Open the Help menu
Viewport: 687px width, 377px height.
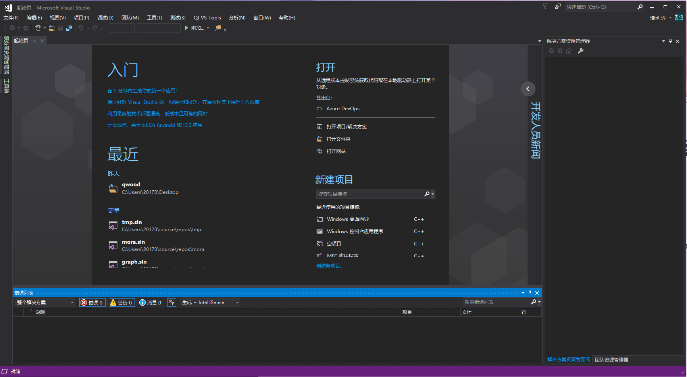[x=287, y=18]
